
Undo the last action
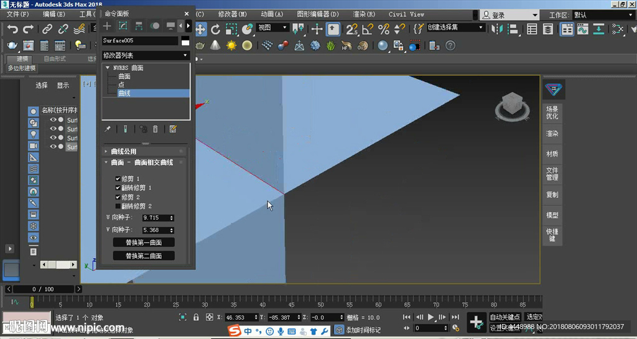12,29
